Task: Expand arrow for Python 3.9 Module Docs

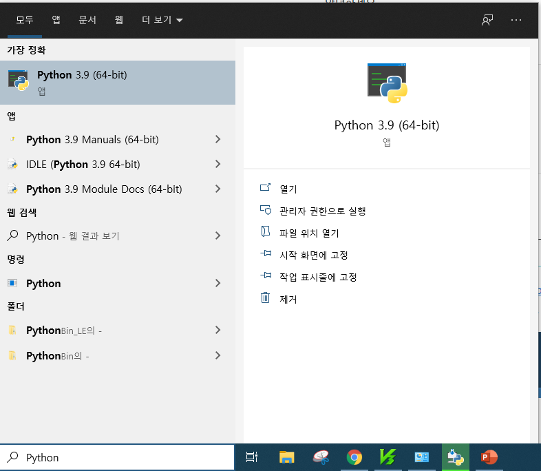Action: (x=218, y=189)
